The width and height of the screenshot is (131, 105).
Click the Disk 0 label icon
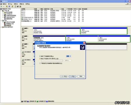click(23, 28)
